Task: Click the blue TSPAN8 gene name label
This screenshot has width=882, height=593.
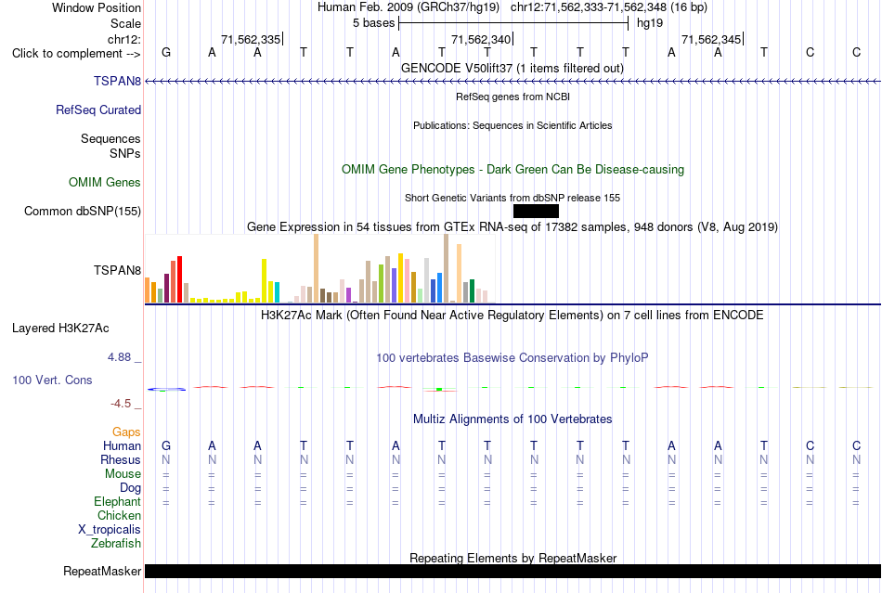Action: 117,81
